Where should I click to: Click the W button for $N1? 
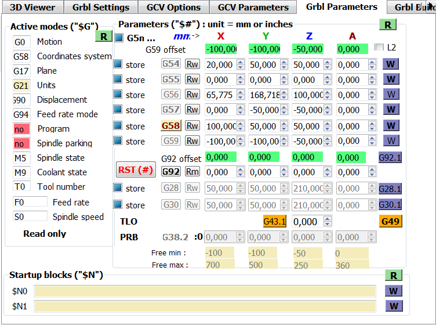click(x=394, y=306)
